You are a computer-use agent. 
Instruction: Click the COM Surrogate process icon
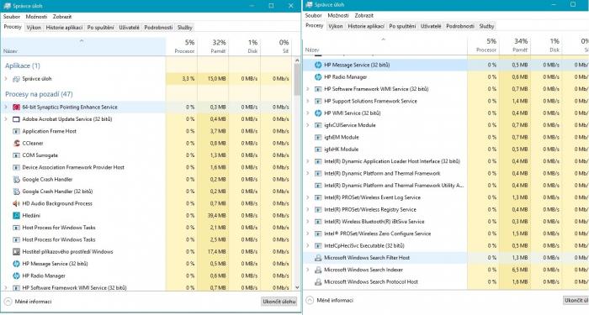pyautogui.click(x=16, y=155)
